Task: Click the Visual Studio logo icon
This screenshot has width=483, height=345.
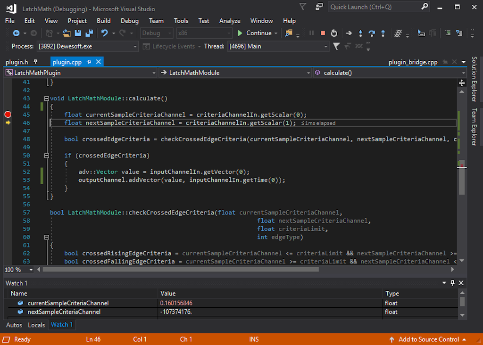Action: click(11, 8)
